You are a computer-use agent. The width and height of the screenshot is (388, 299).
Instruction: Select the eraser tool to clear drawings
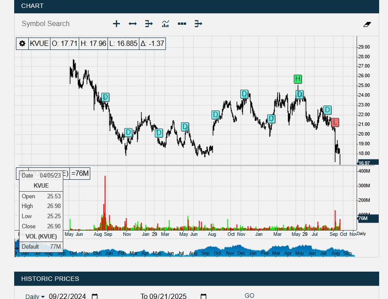tap(367, 24)
